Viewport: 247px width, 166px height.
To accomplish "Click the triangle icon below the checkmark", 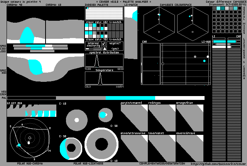I will point(104,48).
